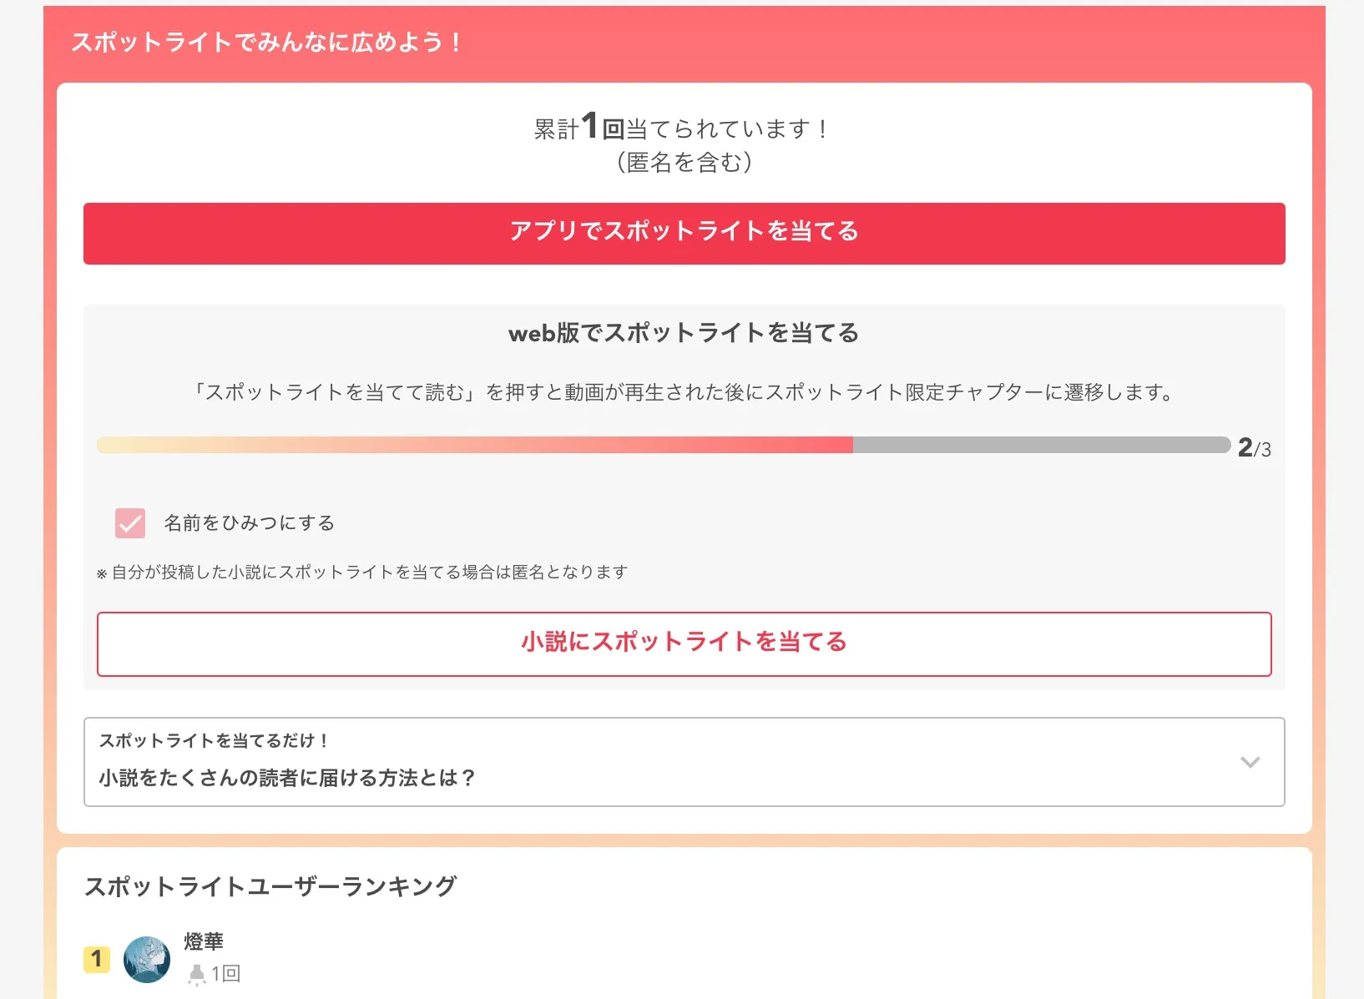Image resolution: width=1364 pixels, height=999 pixels.
Task: Uncheck the 名前をひみつにする checkbox
Action: click(130, 523)
